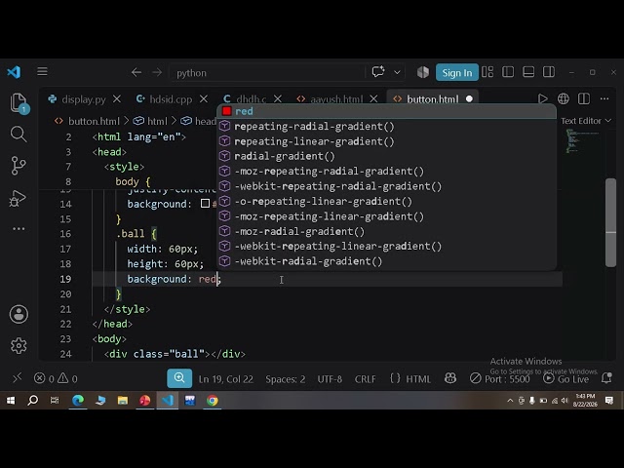Open the Source Control view

point(19,165)
